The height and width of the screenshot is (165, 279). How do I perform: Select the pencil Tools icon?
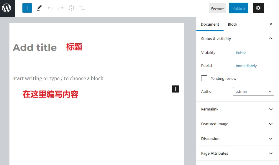tap(39, 8)
